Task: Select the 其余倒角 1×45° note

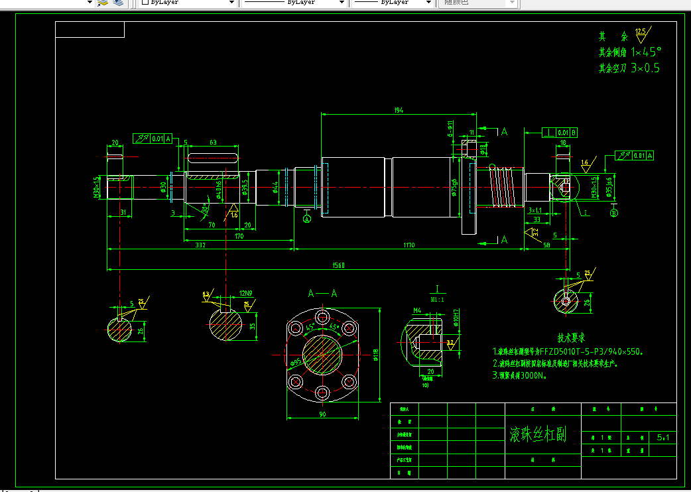Action: point(630,52)
